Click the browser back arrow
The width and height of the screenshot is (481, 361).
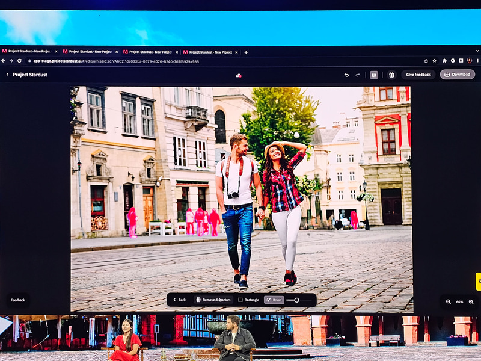point(3,61)
